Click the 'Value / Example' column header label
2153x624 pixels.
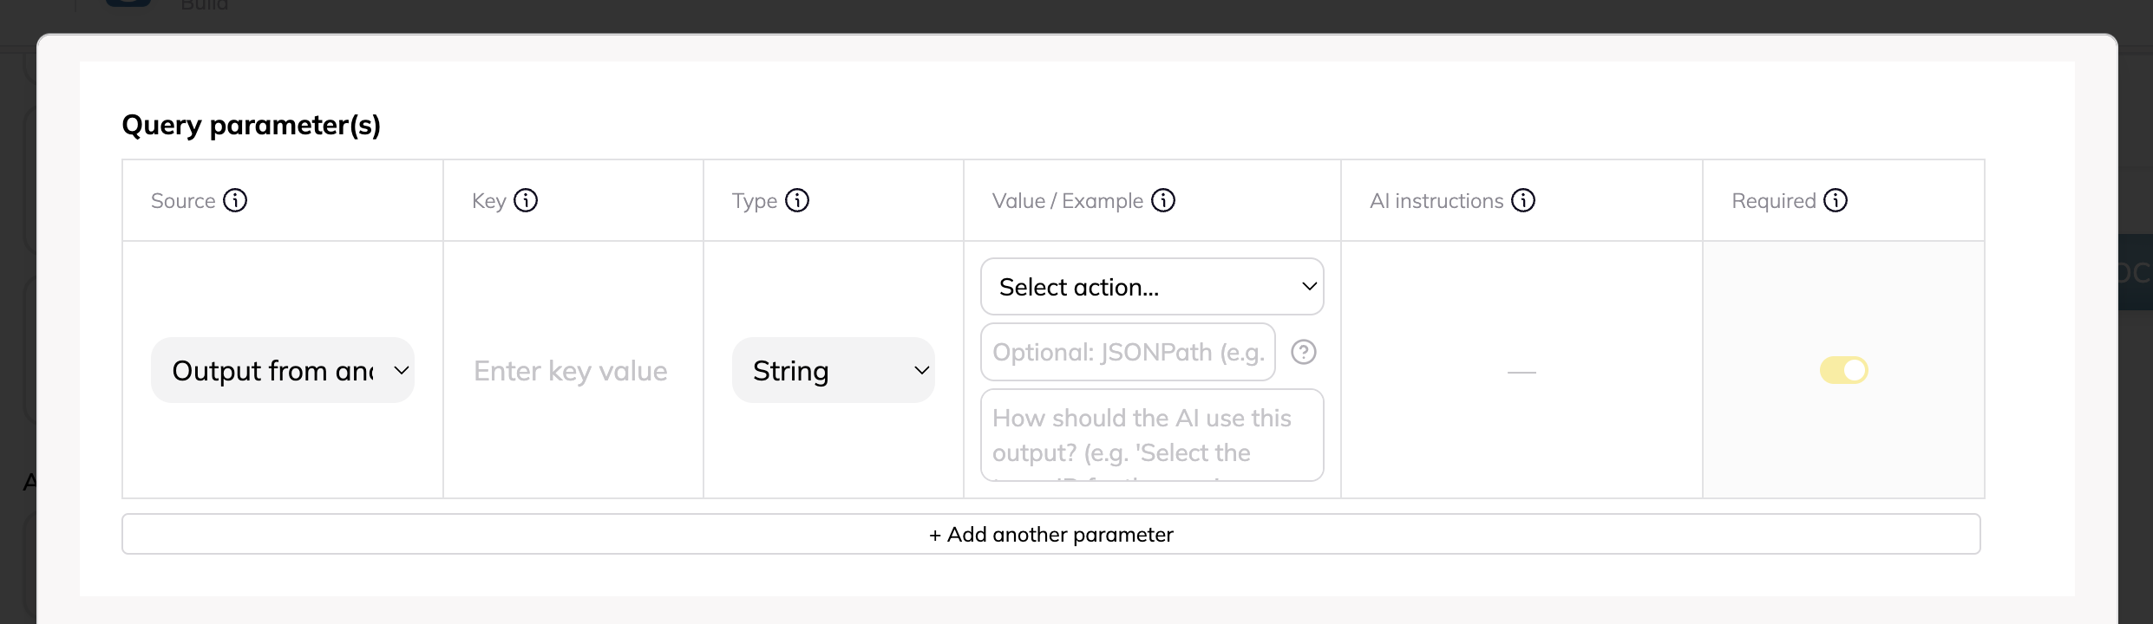point(1067,201)
